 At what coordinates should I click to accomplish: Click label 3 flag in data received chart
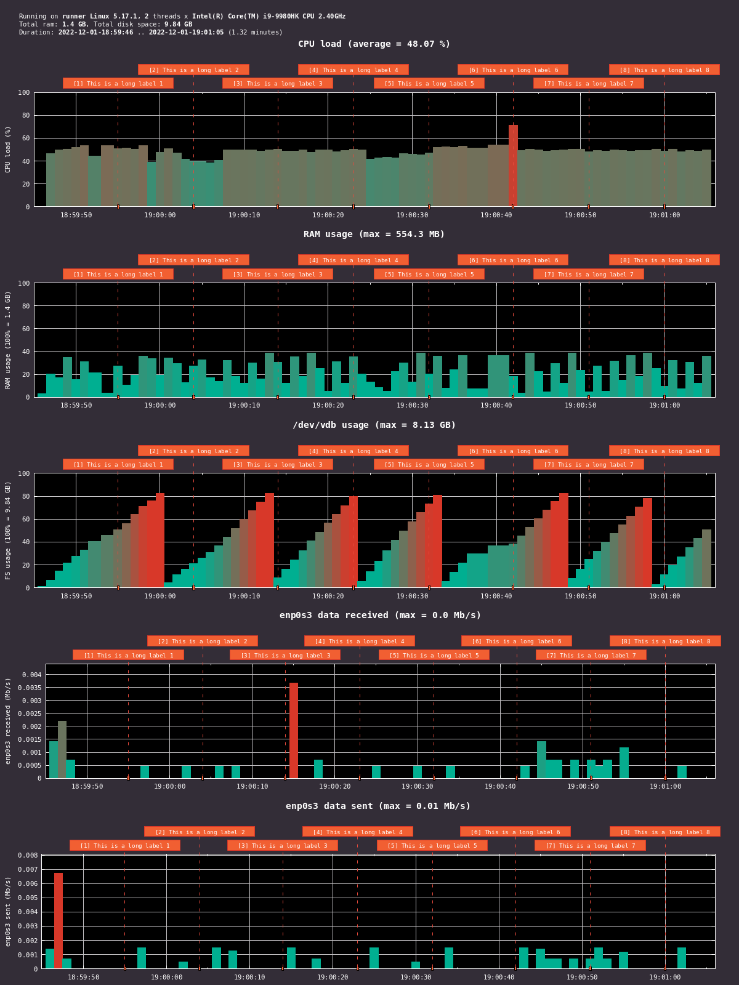tap(285, 655)
